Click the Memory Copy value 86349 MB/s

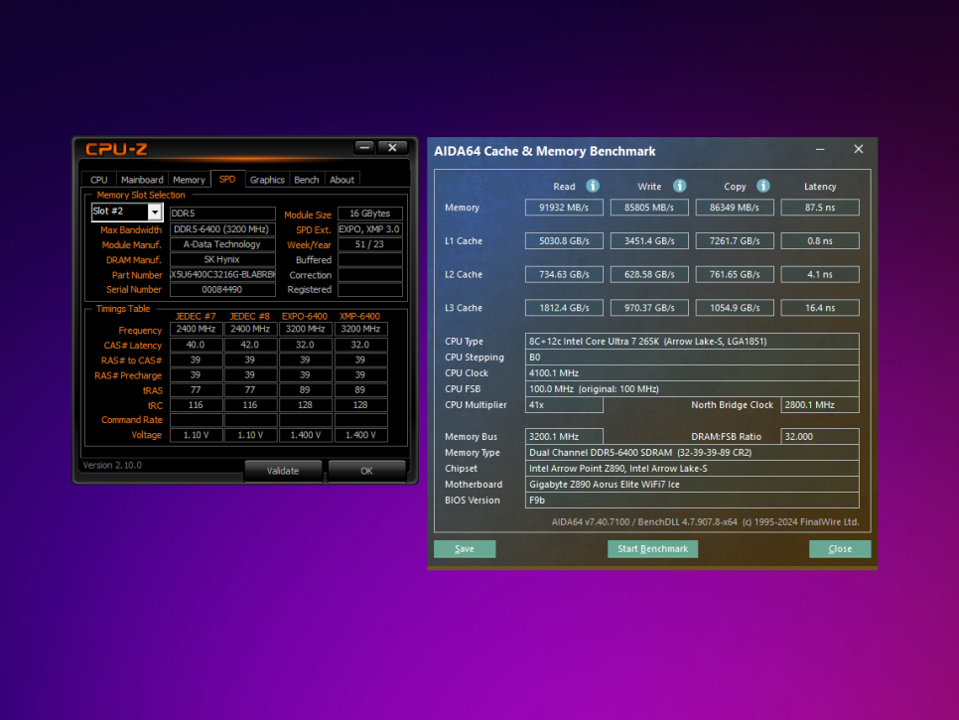pos(735,208)
